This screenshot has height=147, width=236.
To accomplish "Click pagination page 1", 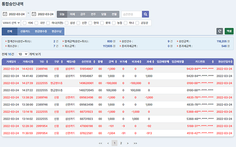I will click(x=114, y=143).
